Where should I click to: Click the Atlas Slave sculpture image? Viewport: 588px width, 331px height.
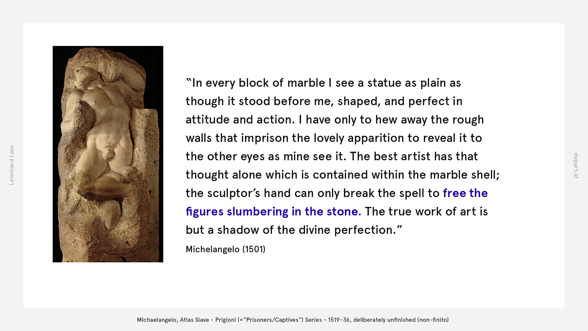(108, 154)
